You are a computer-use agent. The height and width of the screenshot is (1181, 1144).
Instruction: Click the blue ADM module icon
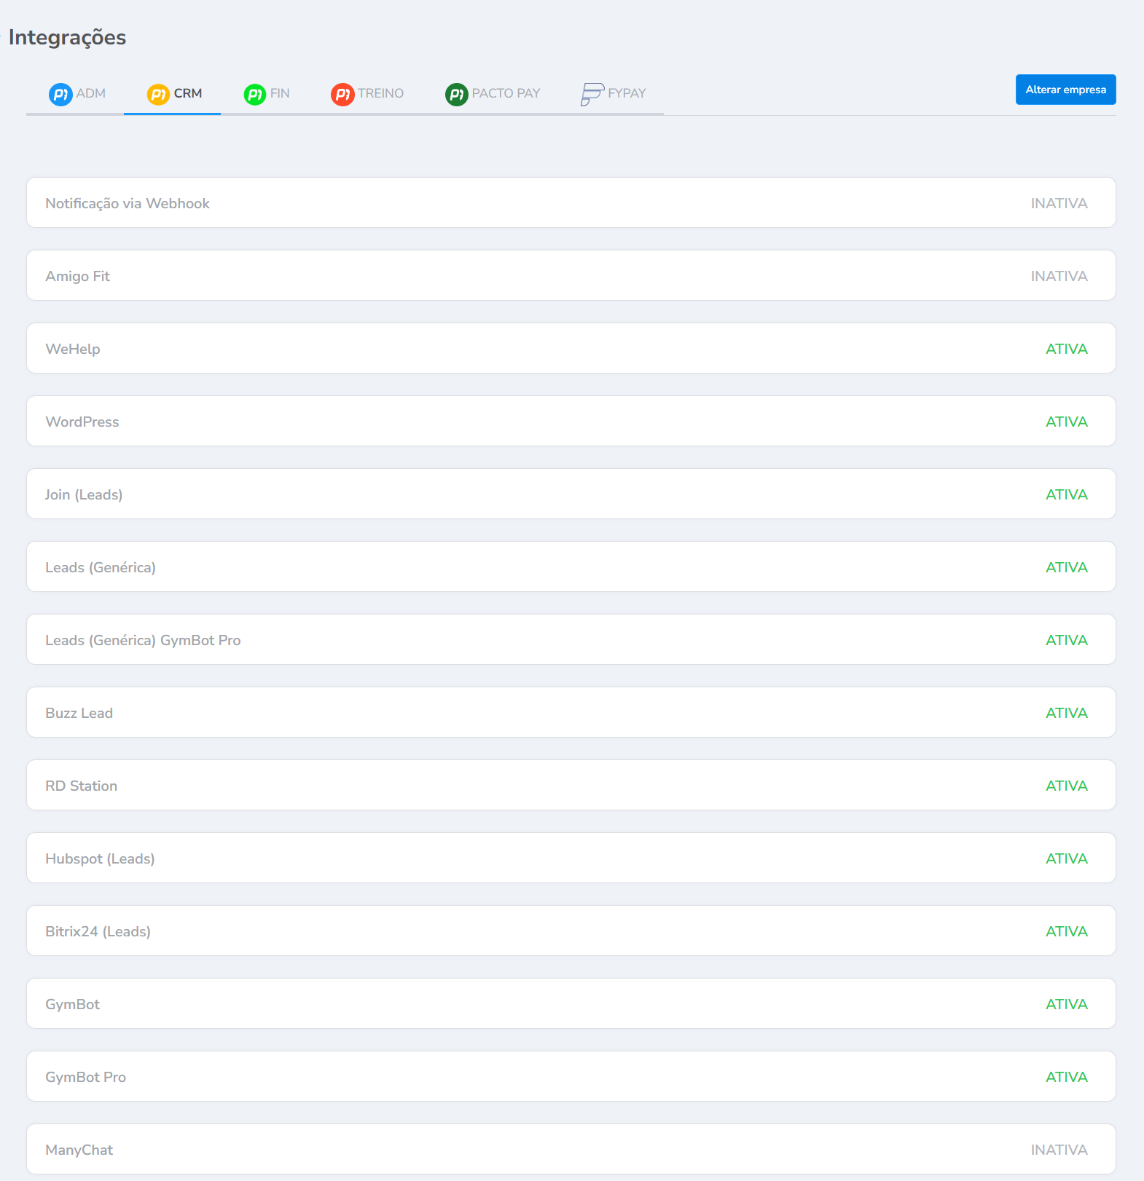[60, 94]
